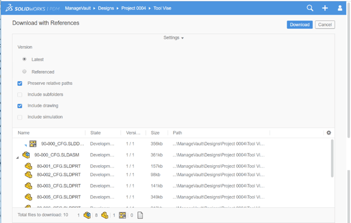Screen dimensions: 351x223
Task: Click path cell of 80-001_CFG.SLDPRT row
Action: click(218, 166)
